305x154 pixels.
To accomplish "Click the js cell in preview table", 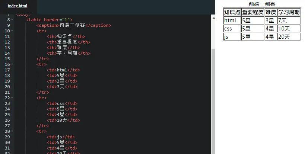I will click(232, 37).
